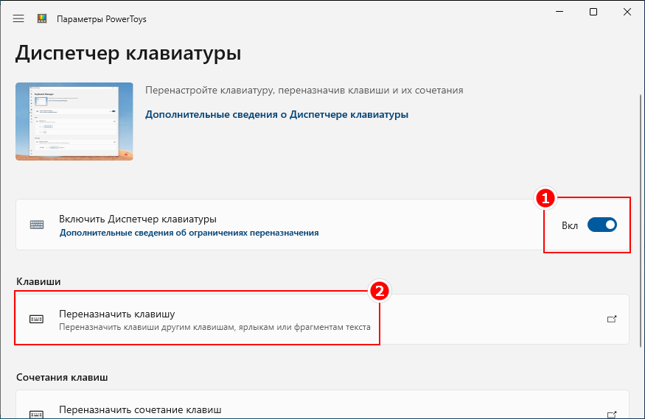Maximize the PowerToys settings window
Image resolution: width=645 pixels, height=419 pixels.
593,12
